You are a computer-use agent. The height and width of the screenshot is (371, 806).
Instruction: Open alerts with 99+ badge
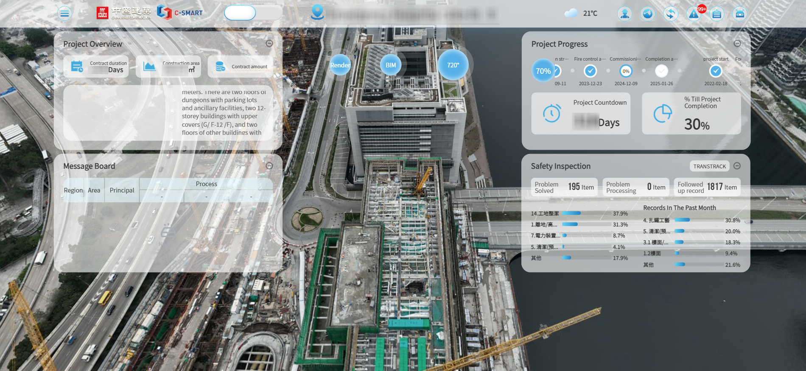coord(694,14)
